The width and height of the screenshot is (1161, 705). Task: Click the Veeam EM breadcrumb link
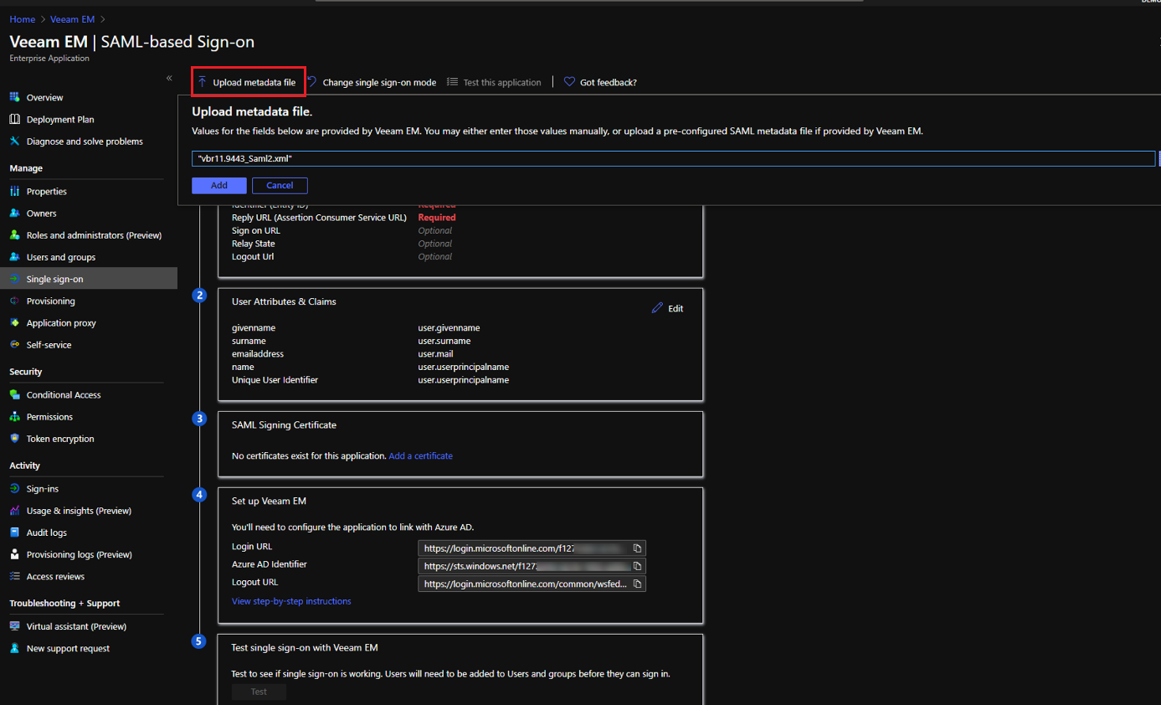(72, 19)
